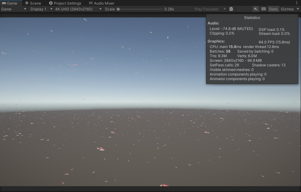Image resolution: width=301 pixels, height=192 pixels.
Task: Open the Frame Debugger bug icon
Action: (231, 9)
